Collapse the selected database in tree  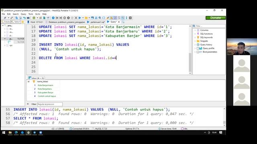pos(5,39)
